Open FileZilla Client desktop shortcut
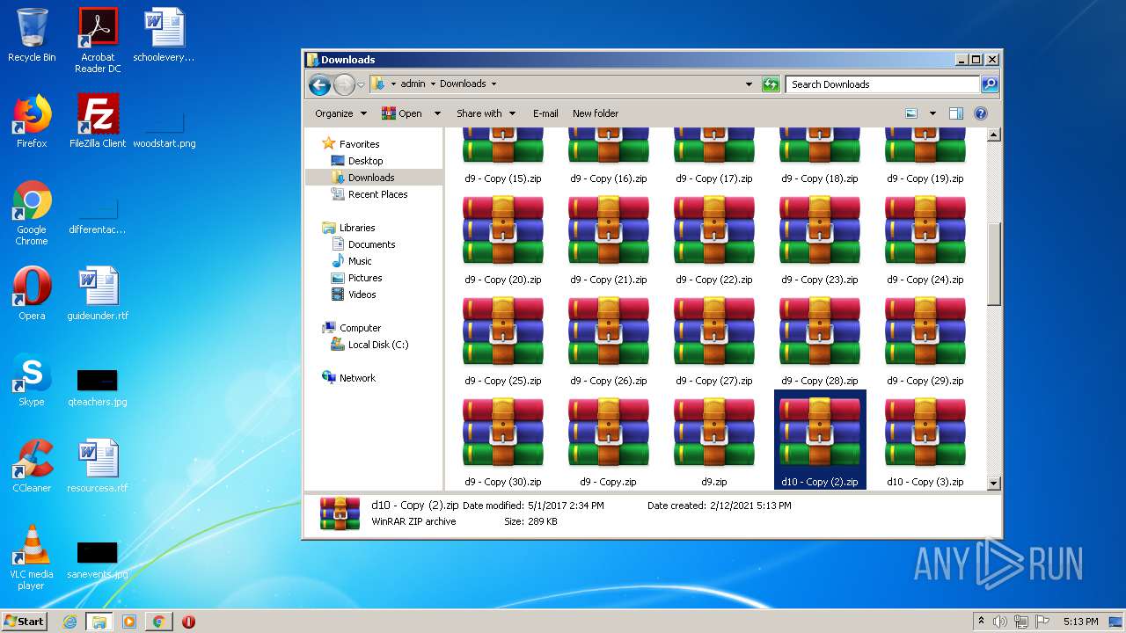The height and width of the screenshot is (633, 1126). (x=98, y=121)
